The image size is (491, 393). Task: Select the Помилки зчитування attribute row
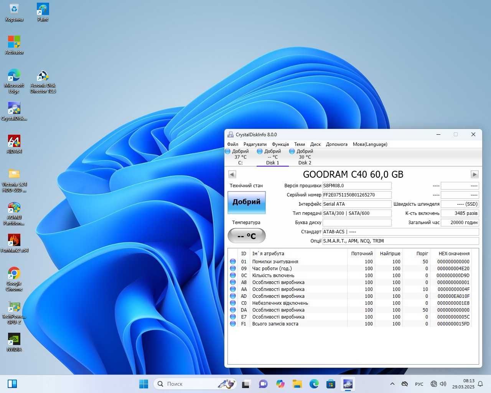[349, 262]
